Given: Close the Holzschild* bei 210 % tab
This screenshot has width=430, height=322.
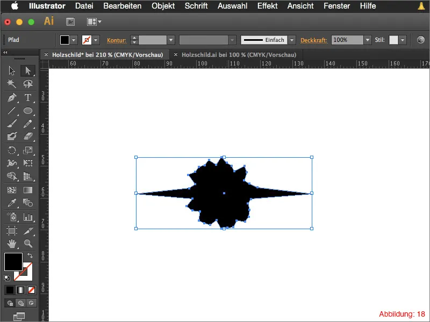Looking at the screenshot, I should (46, 55).
